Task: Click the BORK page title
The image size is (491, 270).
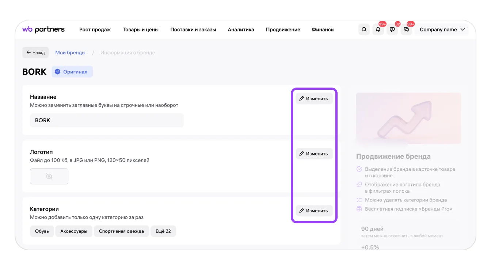Action: click(x=34, y=72)
